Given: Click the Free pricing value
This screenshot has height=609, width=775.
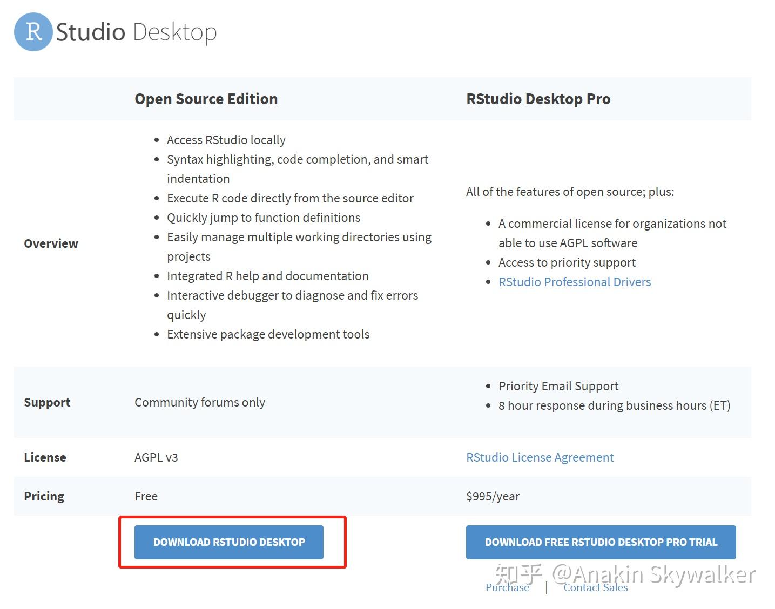Looking at the screenshot, I should coord(146,496).
